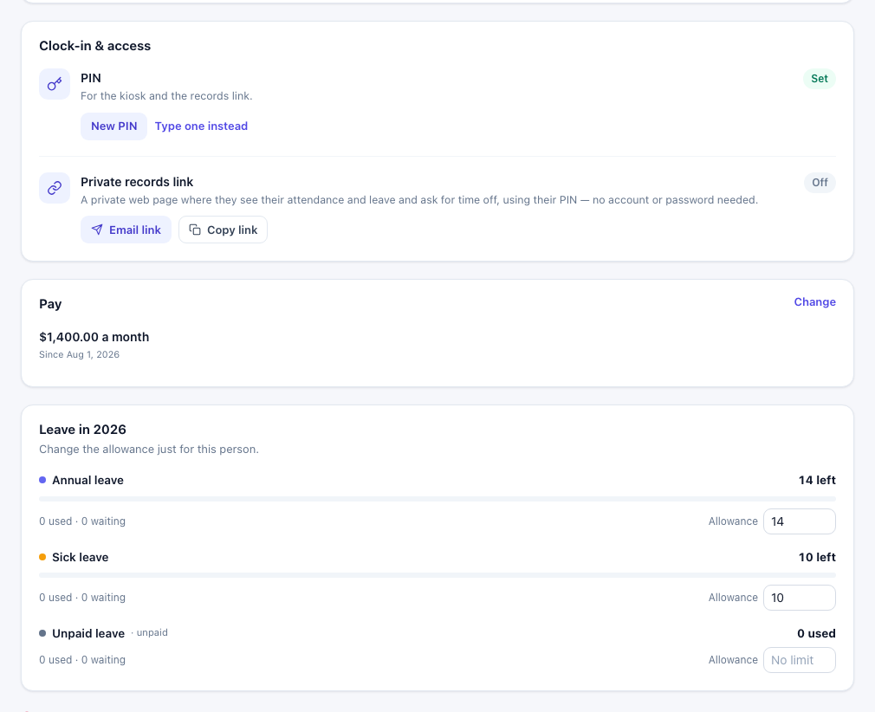875x712 pixels.
Task: Click the "Unpaid leave" label
Action: 88,633
